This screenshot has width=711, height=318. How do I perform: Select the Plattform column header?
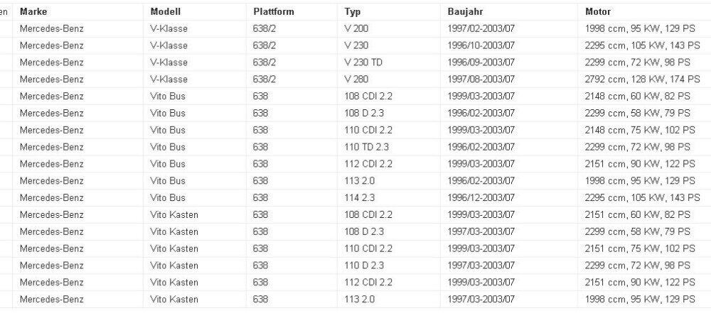coord(273,12)
